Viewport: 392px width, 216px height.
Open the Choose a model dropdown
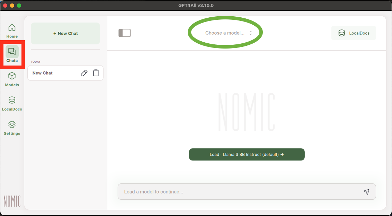tap(225, 32)
